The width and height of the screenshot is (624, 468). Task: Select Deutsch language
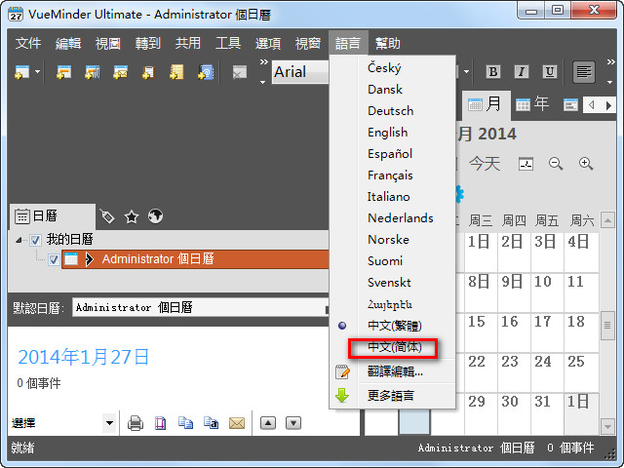pyautogui.click(x=390, y=110)
